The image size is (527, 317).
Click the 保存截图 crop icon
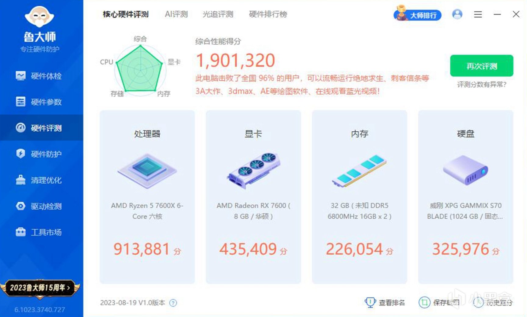[x=424, y=302]
